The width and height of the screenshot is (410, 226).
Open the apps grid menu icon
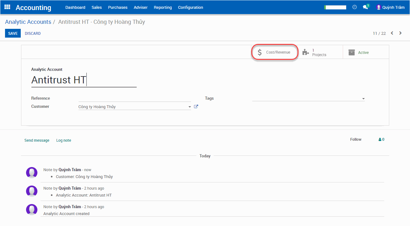pyautogui.click(x=7, y=7)
